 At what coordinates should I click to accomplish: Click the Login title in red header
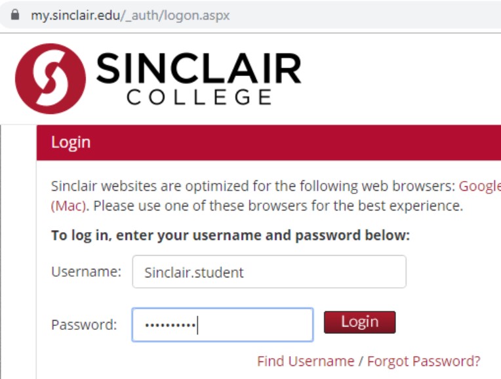tap(71, 142)
